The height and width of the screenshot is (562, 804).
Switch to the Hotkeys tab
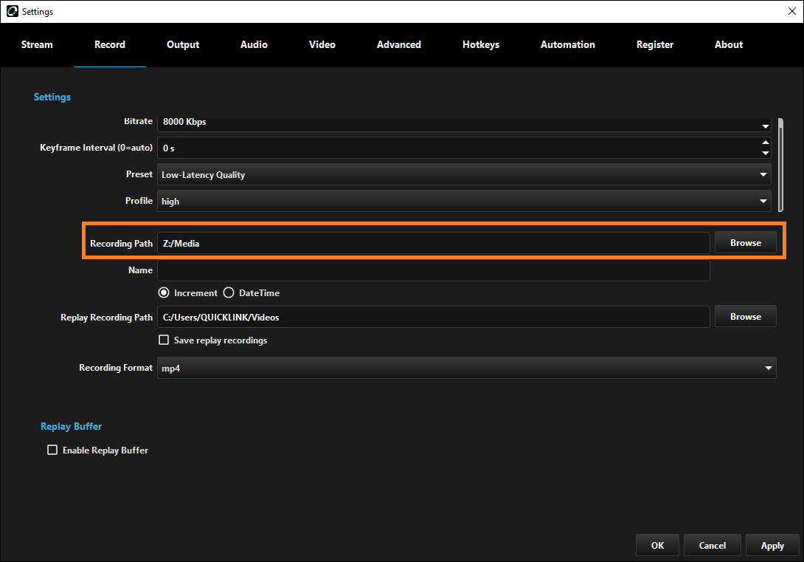pos(481,44)
